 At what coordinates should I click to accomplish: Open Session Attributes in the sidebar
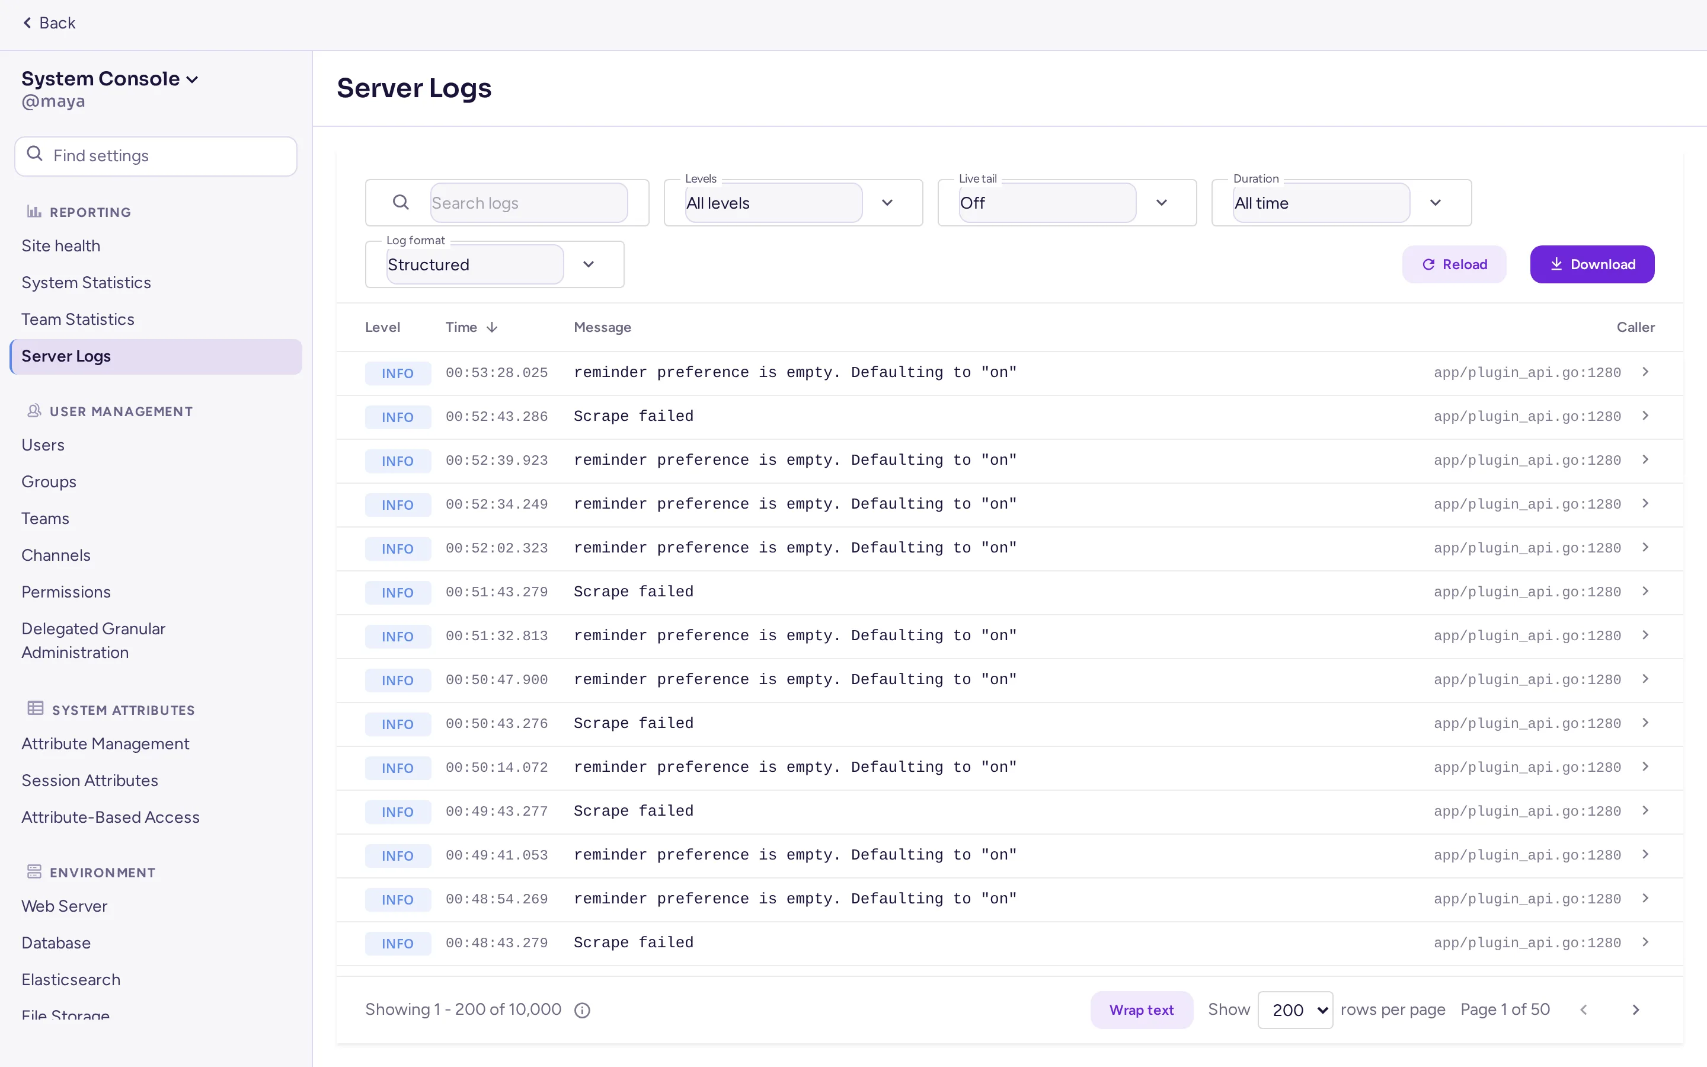click(x=89, y=780)
